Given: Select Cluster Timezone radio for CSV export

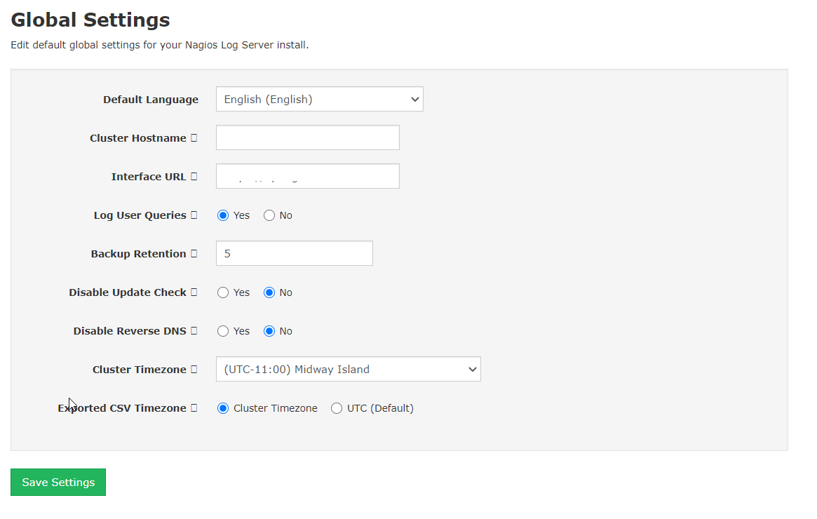Looking at the screenshot, I should (223, 408).
